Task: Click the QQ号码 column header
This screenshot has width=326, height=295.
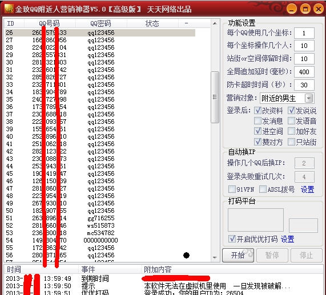Action: tap(50, 23)
